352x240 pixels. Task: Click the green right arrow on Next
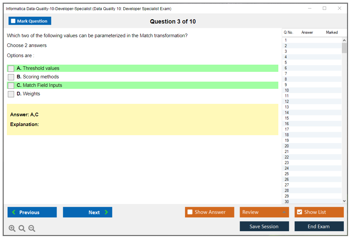click(106, 212)
